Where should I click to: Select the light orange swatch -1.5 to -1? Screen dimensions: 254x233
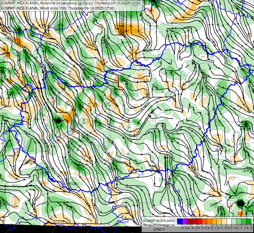(x=219, y=221)
